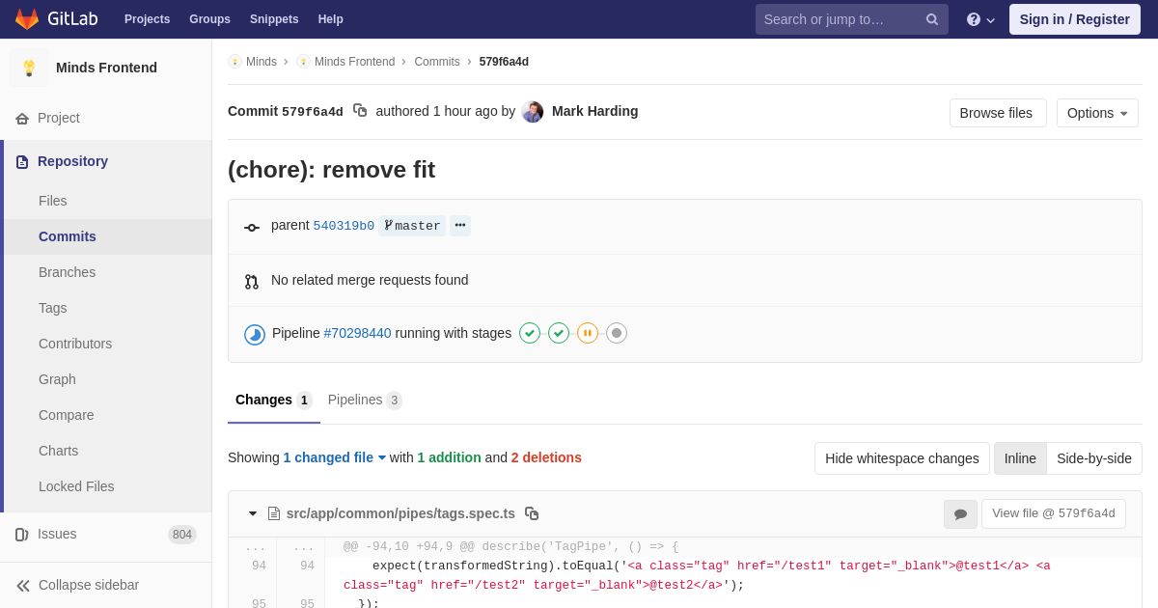The height and width of the screenshot is (608, 1158).
Task: Expand the '1 changed file' dropdown
Action: 335,457
